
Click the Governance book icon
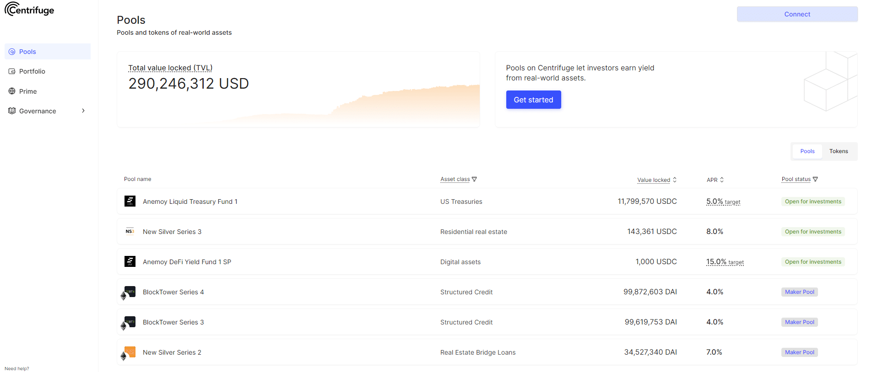pos(12,111)
